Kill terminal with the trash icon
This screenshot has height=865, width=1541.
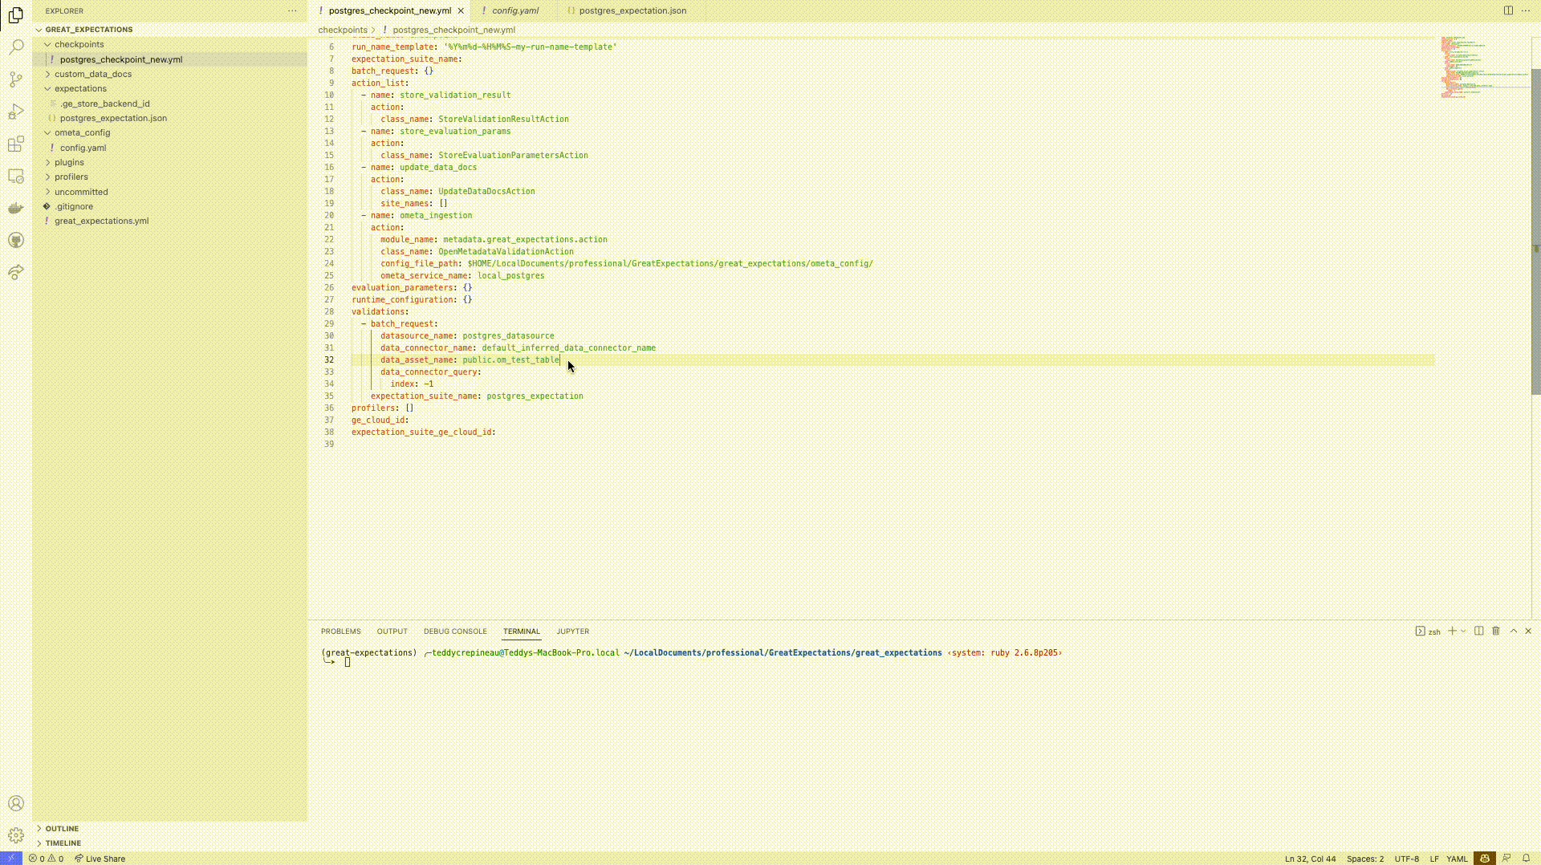(x=1496, y=631)
